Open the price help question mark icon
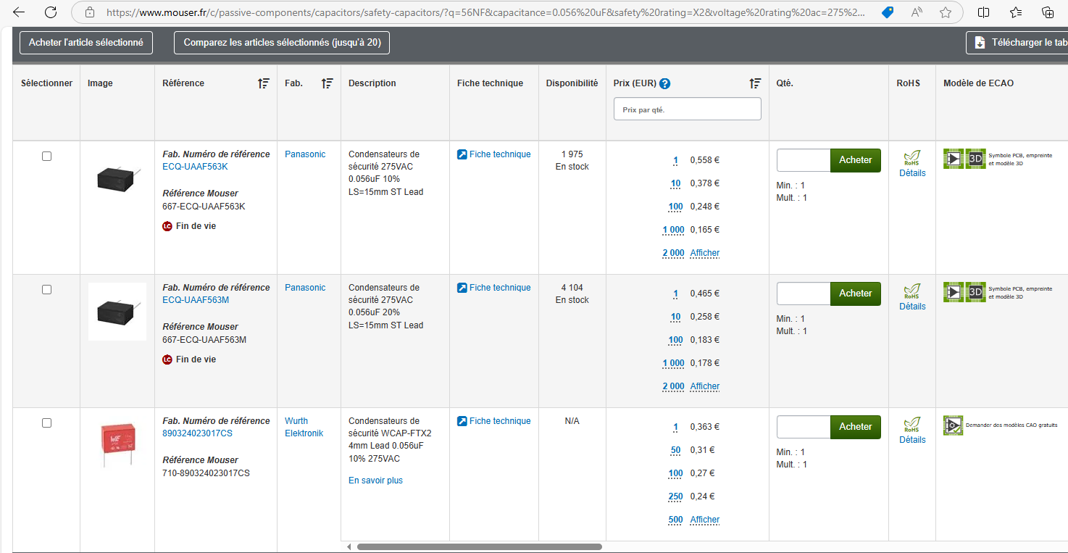 [x=664, y=83]
